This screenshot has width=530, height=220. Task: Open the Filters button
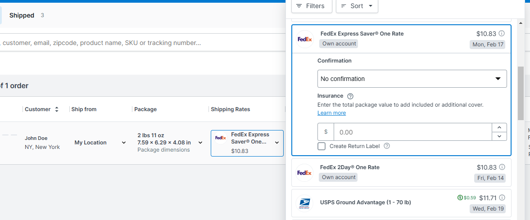coord(311,6)
